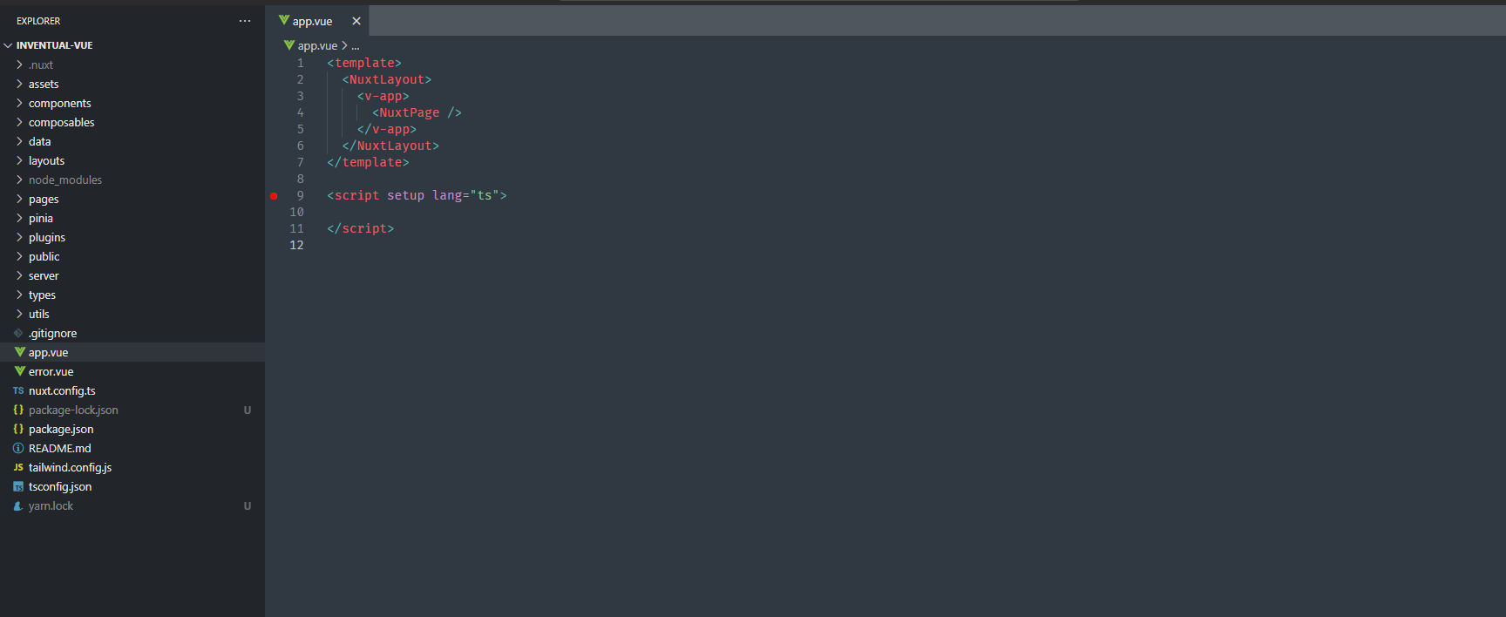
Task: Click the tsconfig.json file icon
Action: (18, 486)
